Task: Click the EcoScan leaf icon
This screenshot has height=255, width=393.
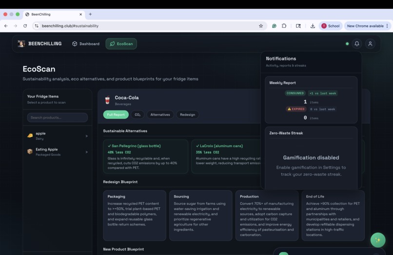Action: [112, 44]
